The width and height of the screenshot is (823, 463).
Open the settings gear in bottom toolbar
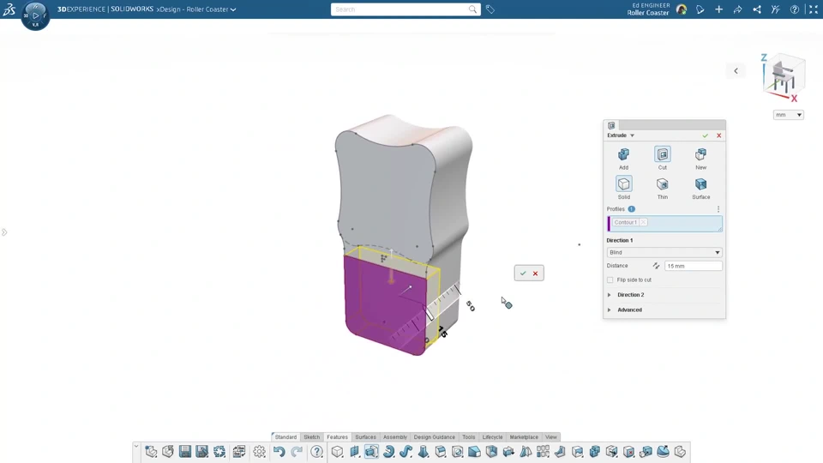(259, 452)
